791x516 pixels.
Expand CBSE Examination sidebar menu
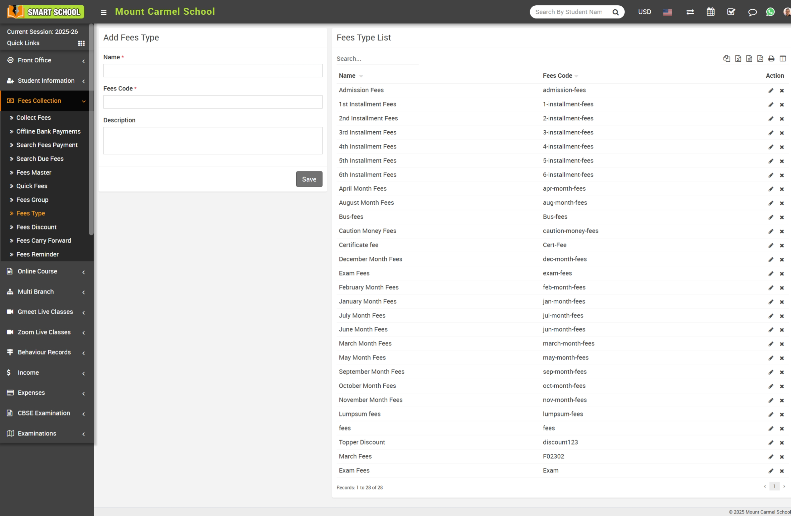[x=45, y=413]
